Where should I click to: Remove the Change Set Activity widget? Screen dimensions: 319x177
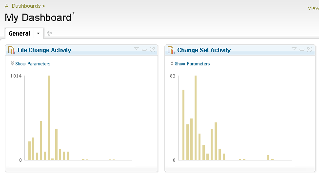coord(310,50)
